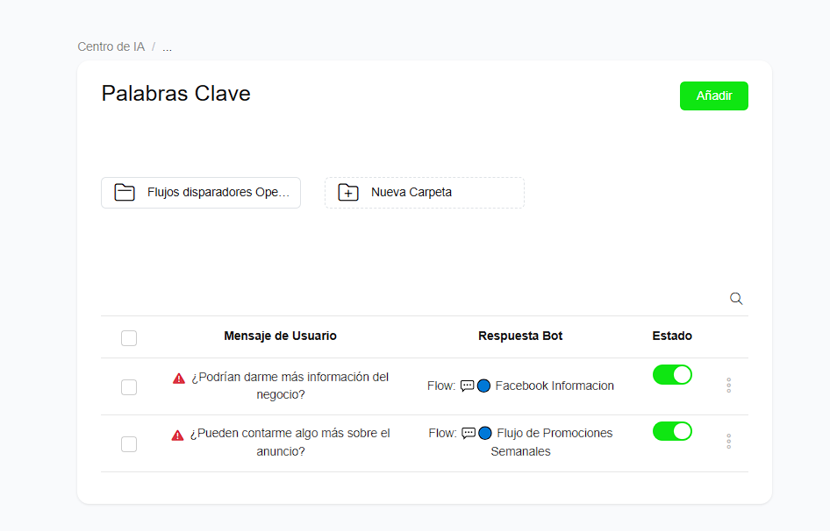
Task: Click the warning icon beside the anuncio question
Action: click(x=177, y=433)
